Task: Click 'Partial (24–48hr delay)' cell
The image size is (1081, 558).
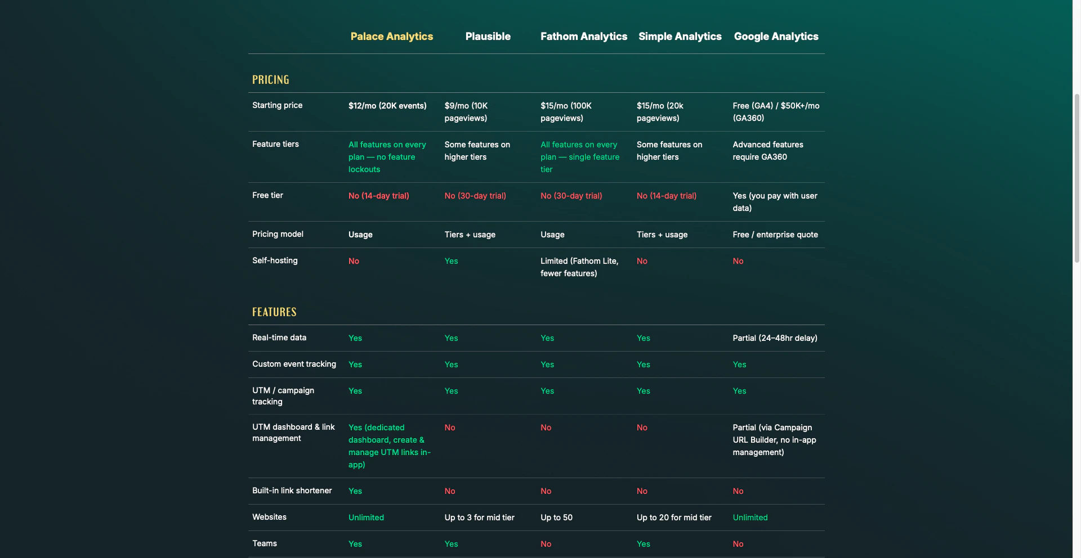Action: tap(775, 338)
